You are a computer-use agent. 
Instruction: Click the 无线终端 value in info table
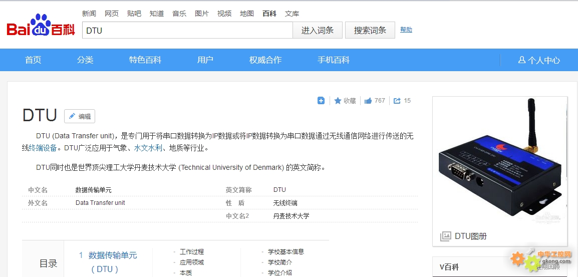click(285, 203)
